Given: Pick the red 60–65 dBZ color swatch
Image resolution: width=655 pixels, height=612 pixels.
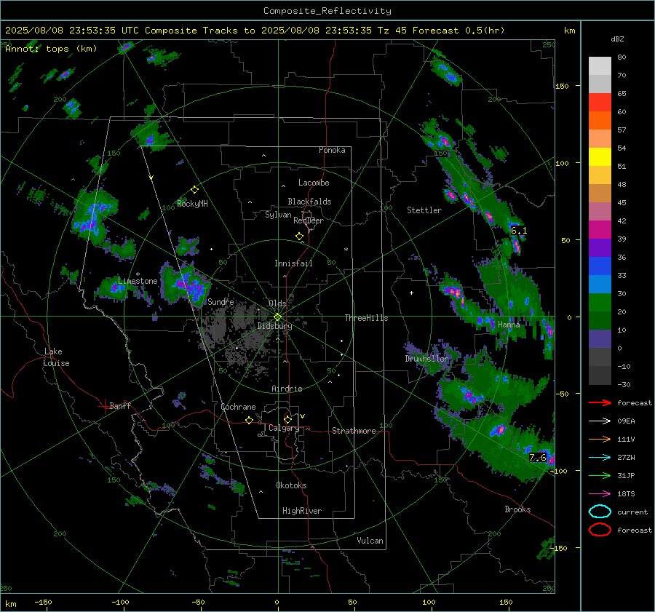Looking at the screenshot, I should click(x=600, y=103).
